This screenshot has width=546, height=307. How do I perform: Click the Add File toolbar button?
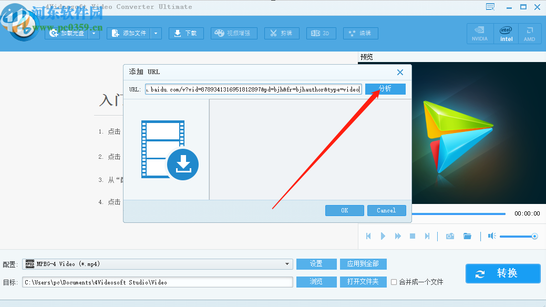[x=129, y=34]
